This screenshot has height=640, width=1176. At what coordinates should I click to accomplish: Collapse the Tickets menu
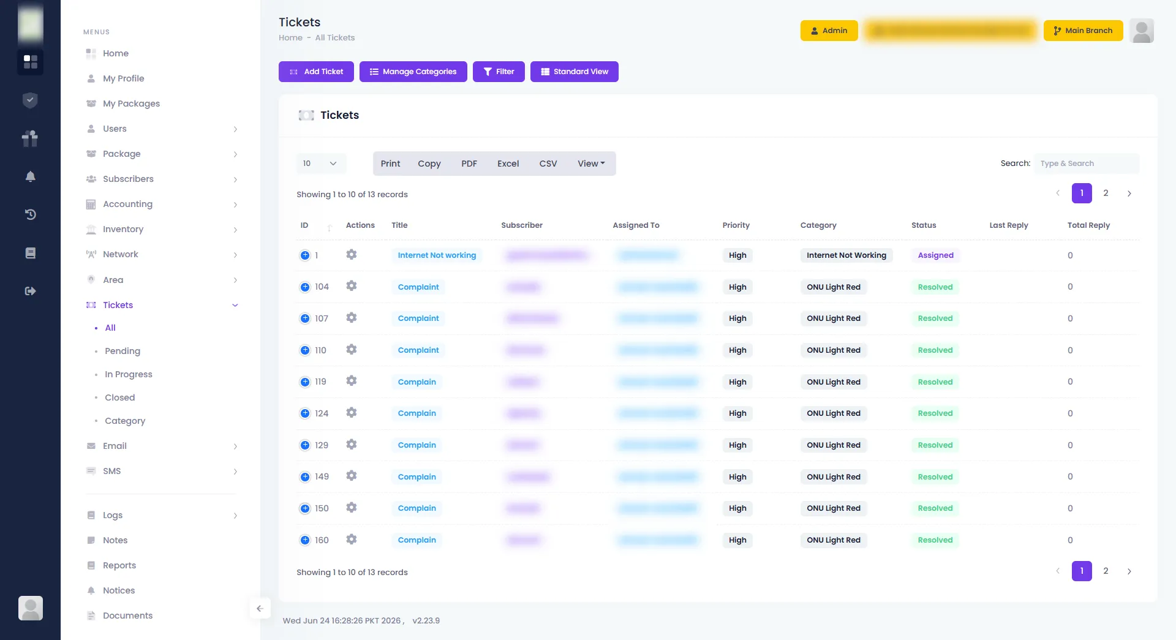(x=162, y=305)
